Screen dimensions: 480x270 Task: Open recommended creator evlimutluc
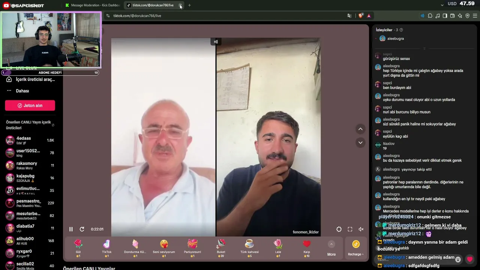pos(30,190)
